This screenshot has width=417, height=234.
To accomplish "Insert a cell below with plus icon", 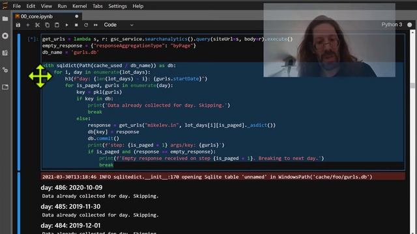I will tap(27, 25).
